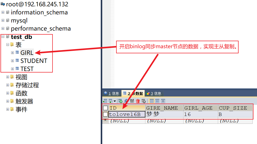Image resolution: width=257 pixels, height=144 pixels.
Task: Switch to form view mode icon
Action: click(157, 101)
